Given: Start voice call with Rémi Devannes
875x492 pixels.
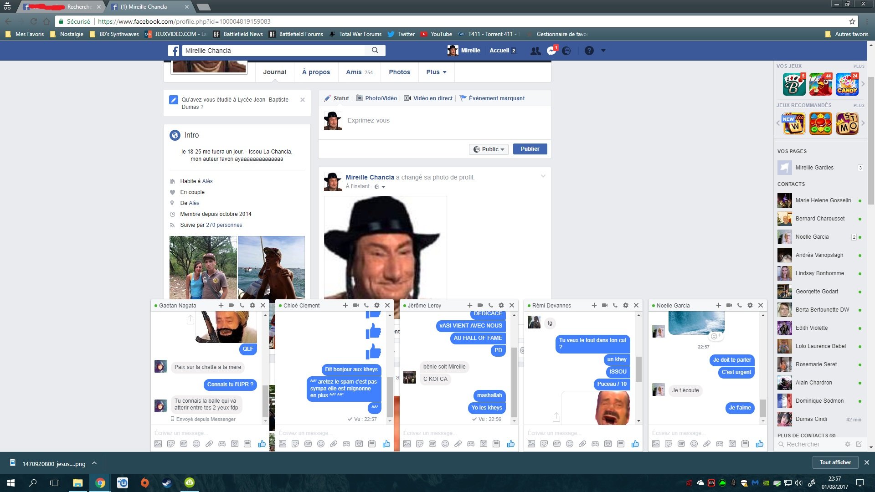Looking at the screenshot, I should click(x=615, y=305).
